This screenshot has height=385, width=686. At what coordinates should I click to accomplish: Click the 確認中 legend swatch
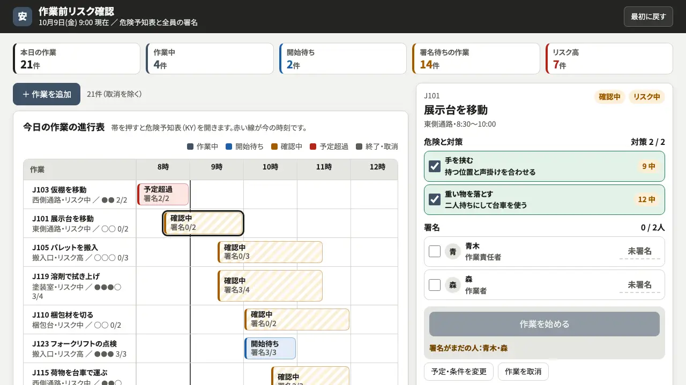point(274,147)
